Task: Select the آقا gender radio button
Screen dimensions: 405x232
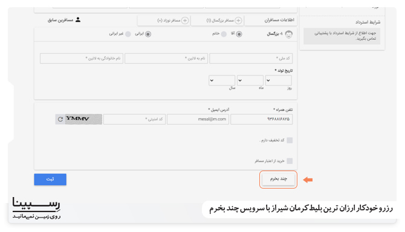Action: click(239, 34)
